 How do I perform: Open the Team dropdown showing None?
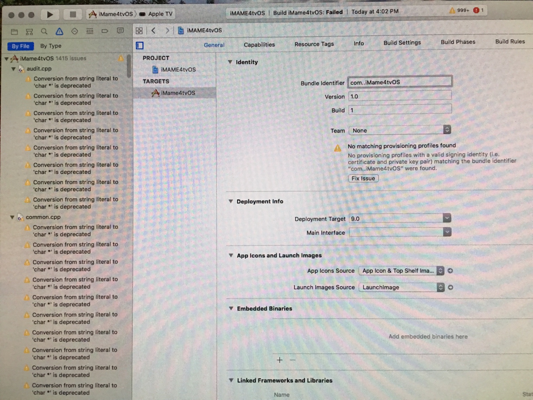pos(400,130)
